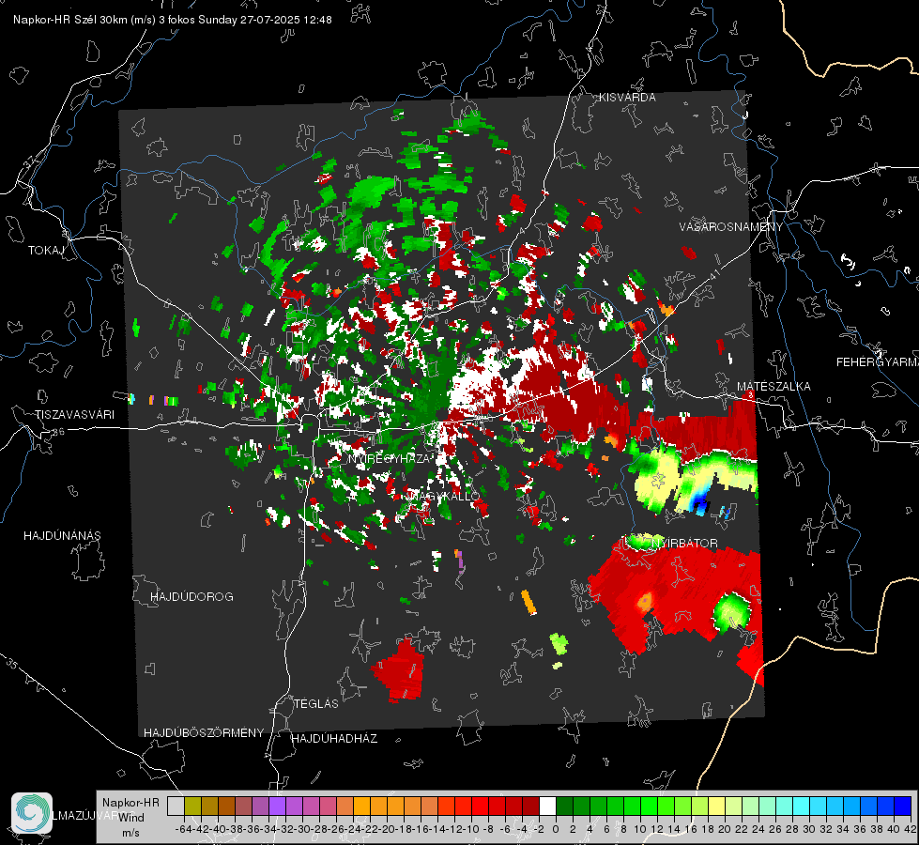Click the pale yellow legend swatch
The height and width of the screenshot is (845, 919).
pyautogui.click(x=717, y=806)
